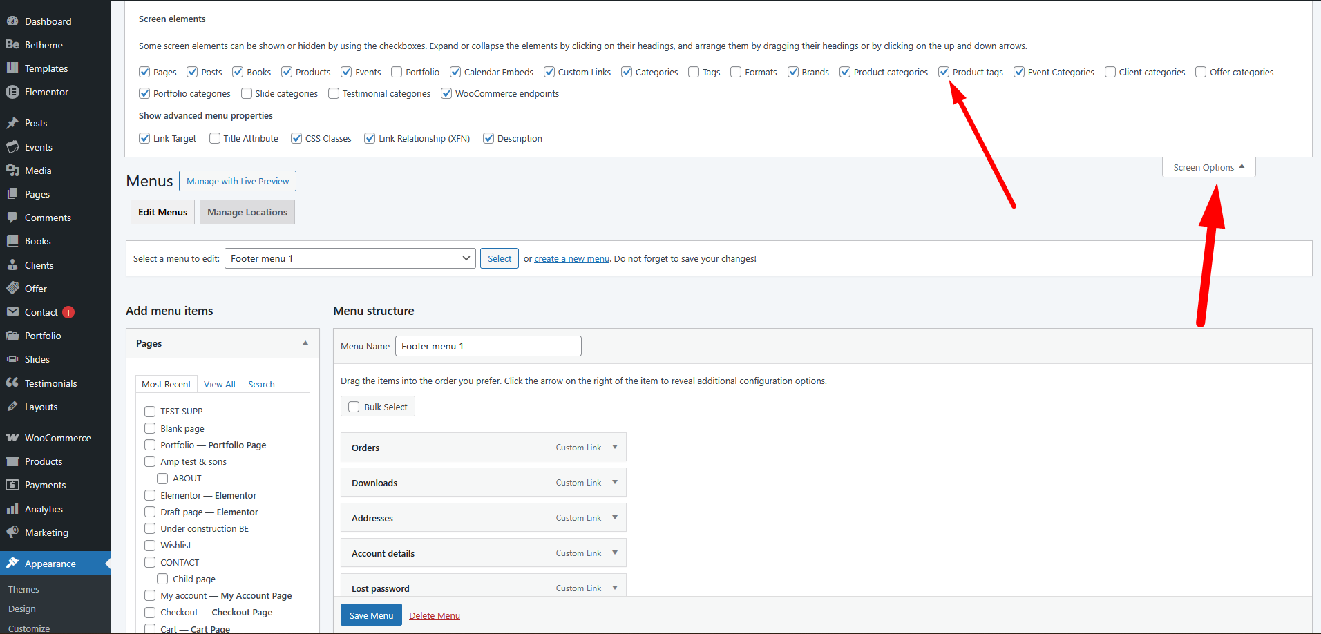Click the create a new menu link

coord(571,259)
